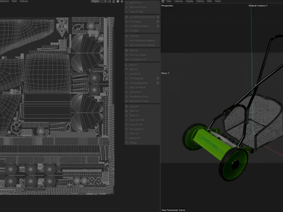Click the Copy UV command

(142, 107)
